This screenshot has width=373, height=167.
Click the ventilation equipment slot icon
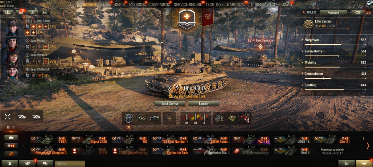tap(128, 118)
